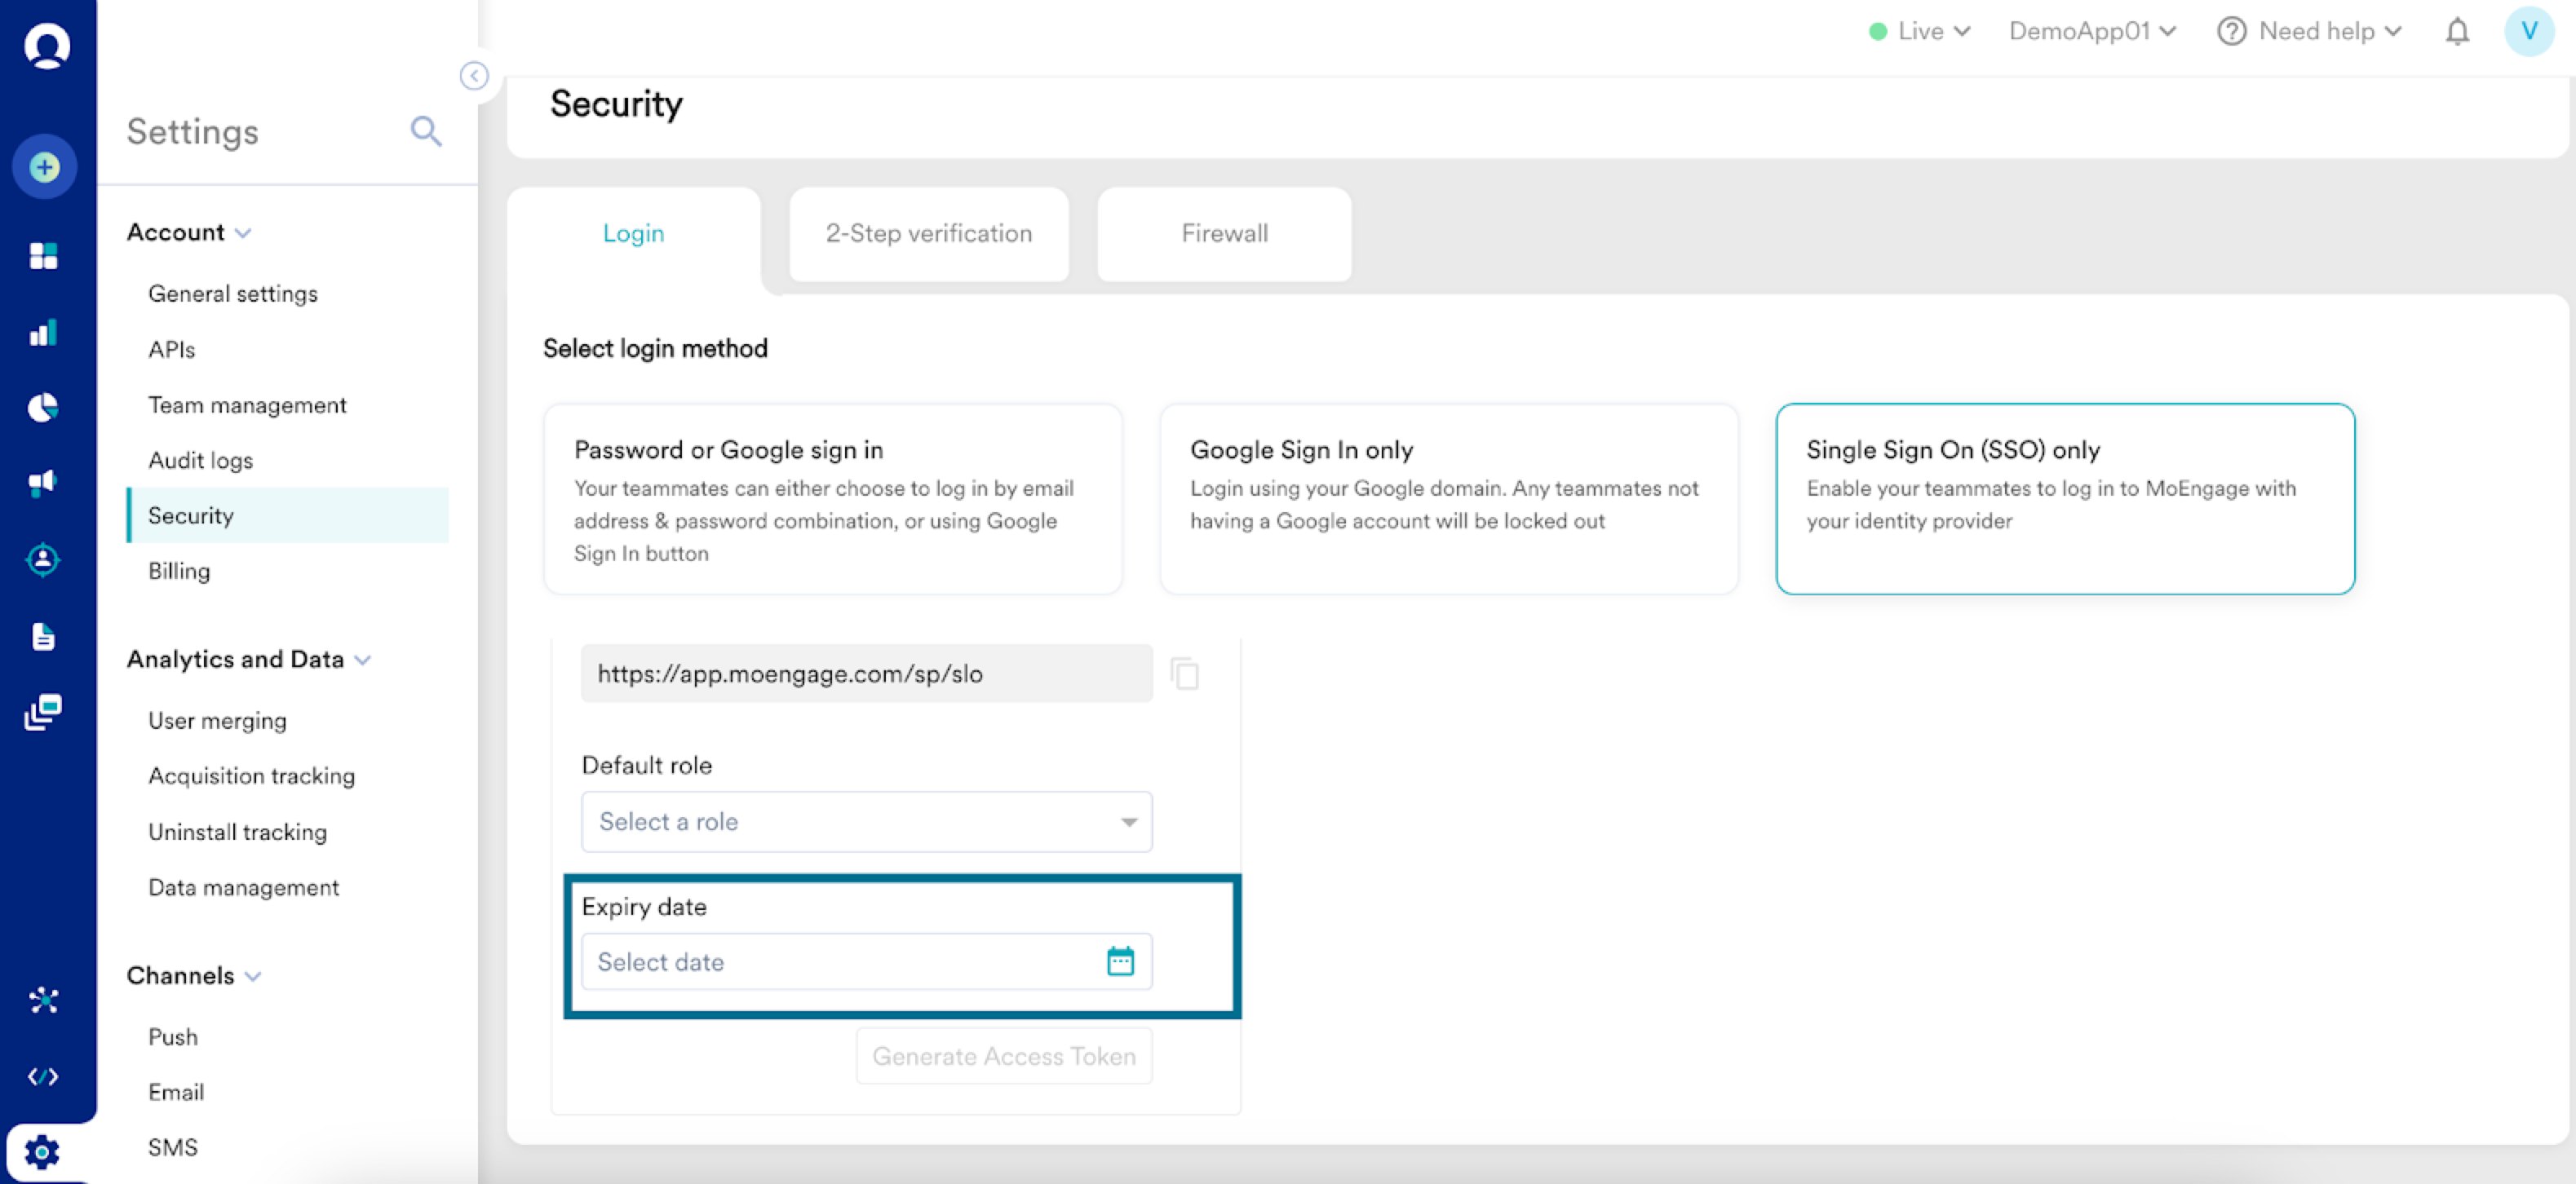Image resolution: width=2576 pixels, height=1184 pixels.
Task: Open the bar chart analytics icon
Action: coord(44,333)
